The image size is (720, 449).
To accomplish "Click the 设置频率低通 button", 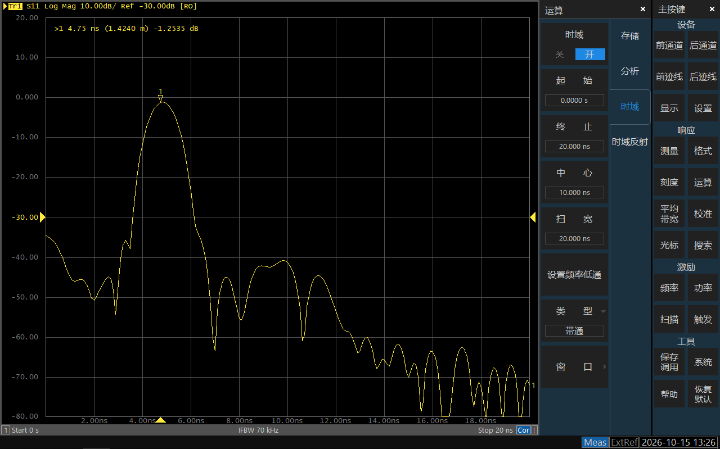I will click(x=574, y=275).
